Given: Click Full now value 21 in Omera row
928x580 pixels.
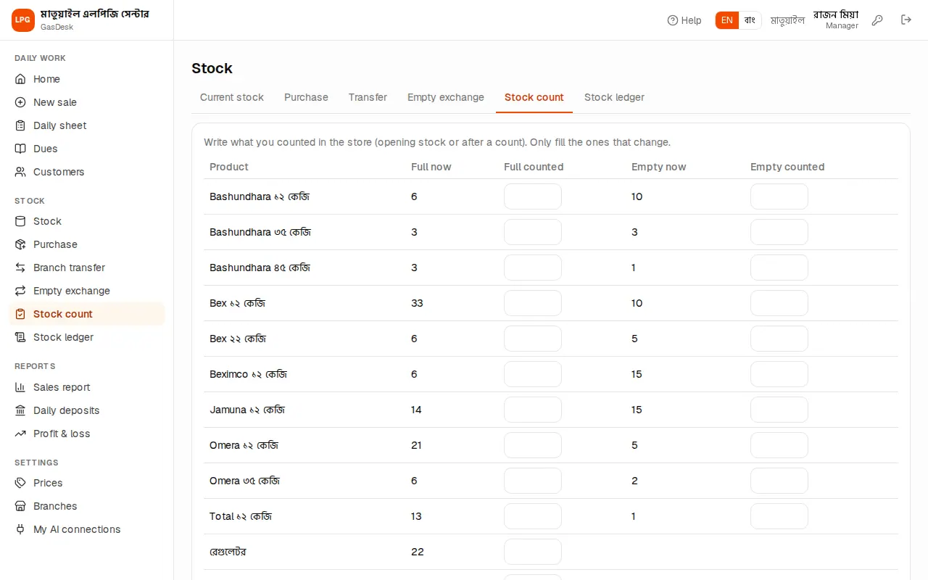Looking at the screenshot, I should click(x=416, y=445).
